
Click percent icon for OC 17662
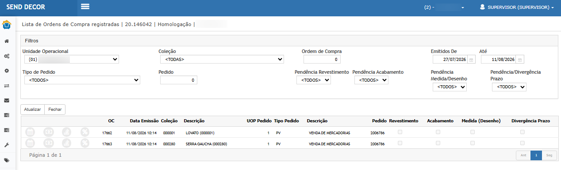pos(85,132)
